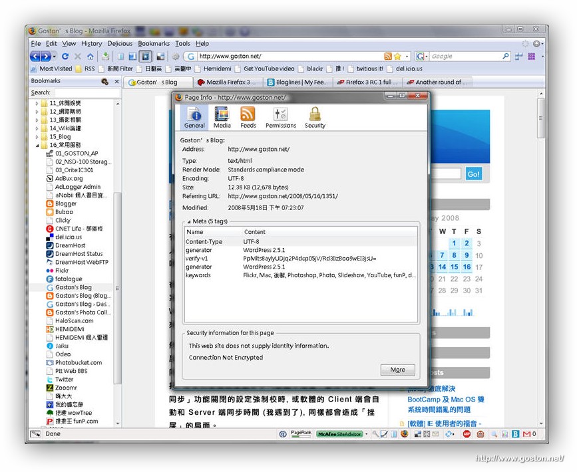This screenshot has width=577, height=472.
Task: Bookmark this page with the star icon
Action: pyautogui.click(x=397, y=57)
